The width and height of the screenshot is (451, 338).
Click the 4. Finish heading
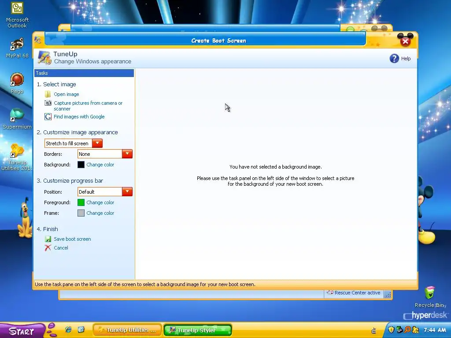[x=47, y=229]
